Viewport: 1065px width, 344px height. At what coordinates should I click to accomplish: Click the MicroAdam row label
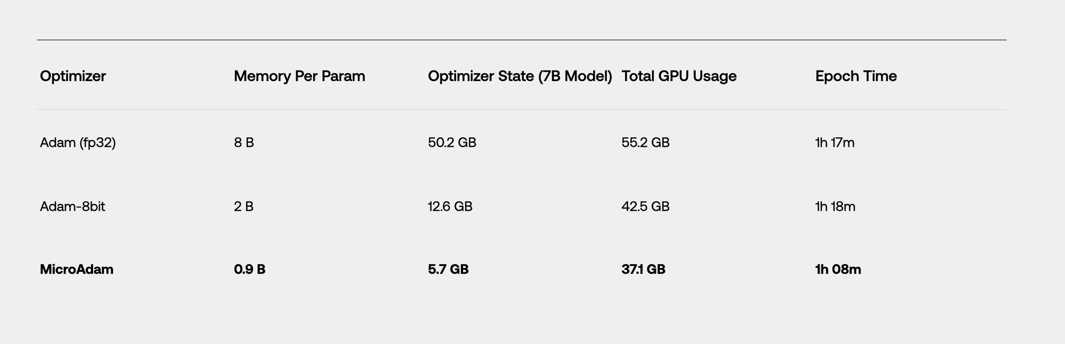click(x=77, y=270)
